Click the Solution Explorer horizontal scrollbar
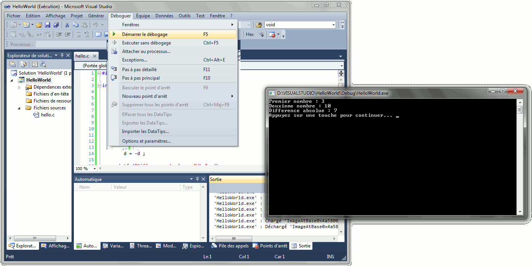The width and height of the screenshot is (532, 266). click(x=39, y=239)
